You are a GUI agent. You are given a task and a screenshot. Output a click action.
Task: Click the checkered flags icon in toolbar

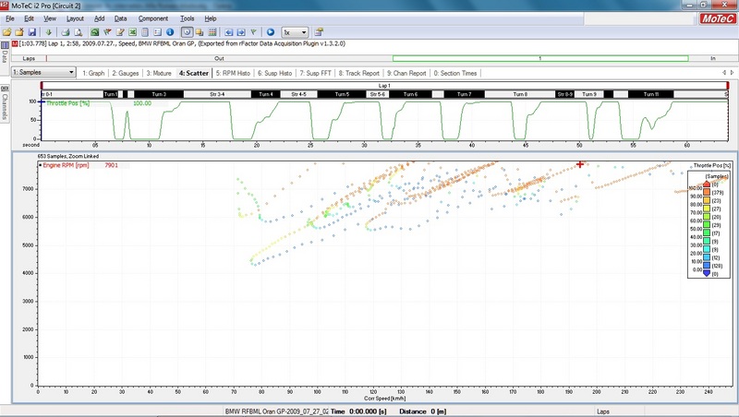107,32
